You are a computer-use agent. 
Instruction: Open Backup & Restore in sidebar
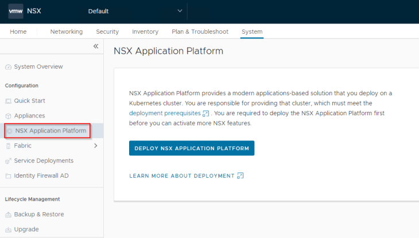point(39,214)
